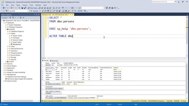Click the Object Explorer refresh icon

tap(21, 18)
